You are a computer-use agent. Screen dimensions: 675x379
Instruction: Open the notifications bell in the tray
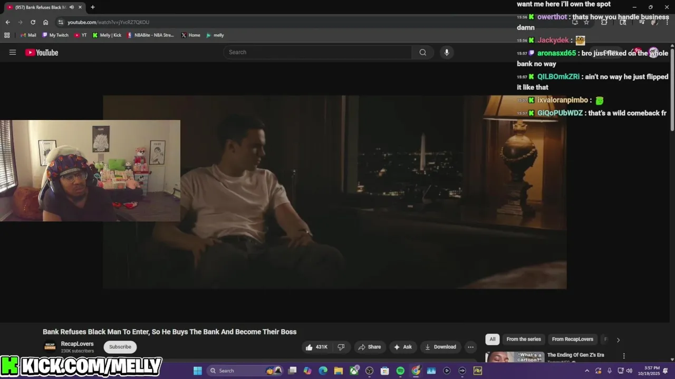(666, 371)
